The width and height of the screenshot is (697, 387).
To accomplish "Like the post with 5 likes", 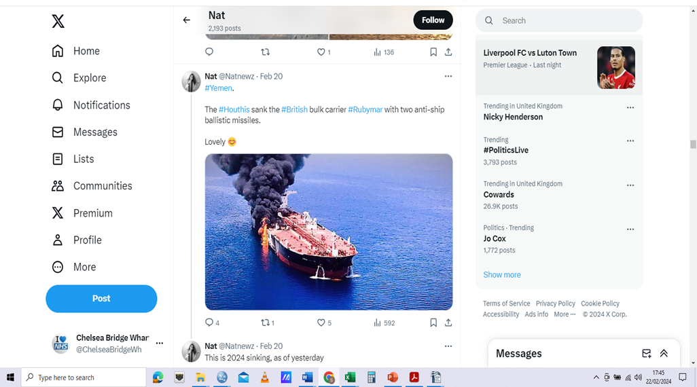I will point(322,322).
